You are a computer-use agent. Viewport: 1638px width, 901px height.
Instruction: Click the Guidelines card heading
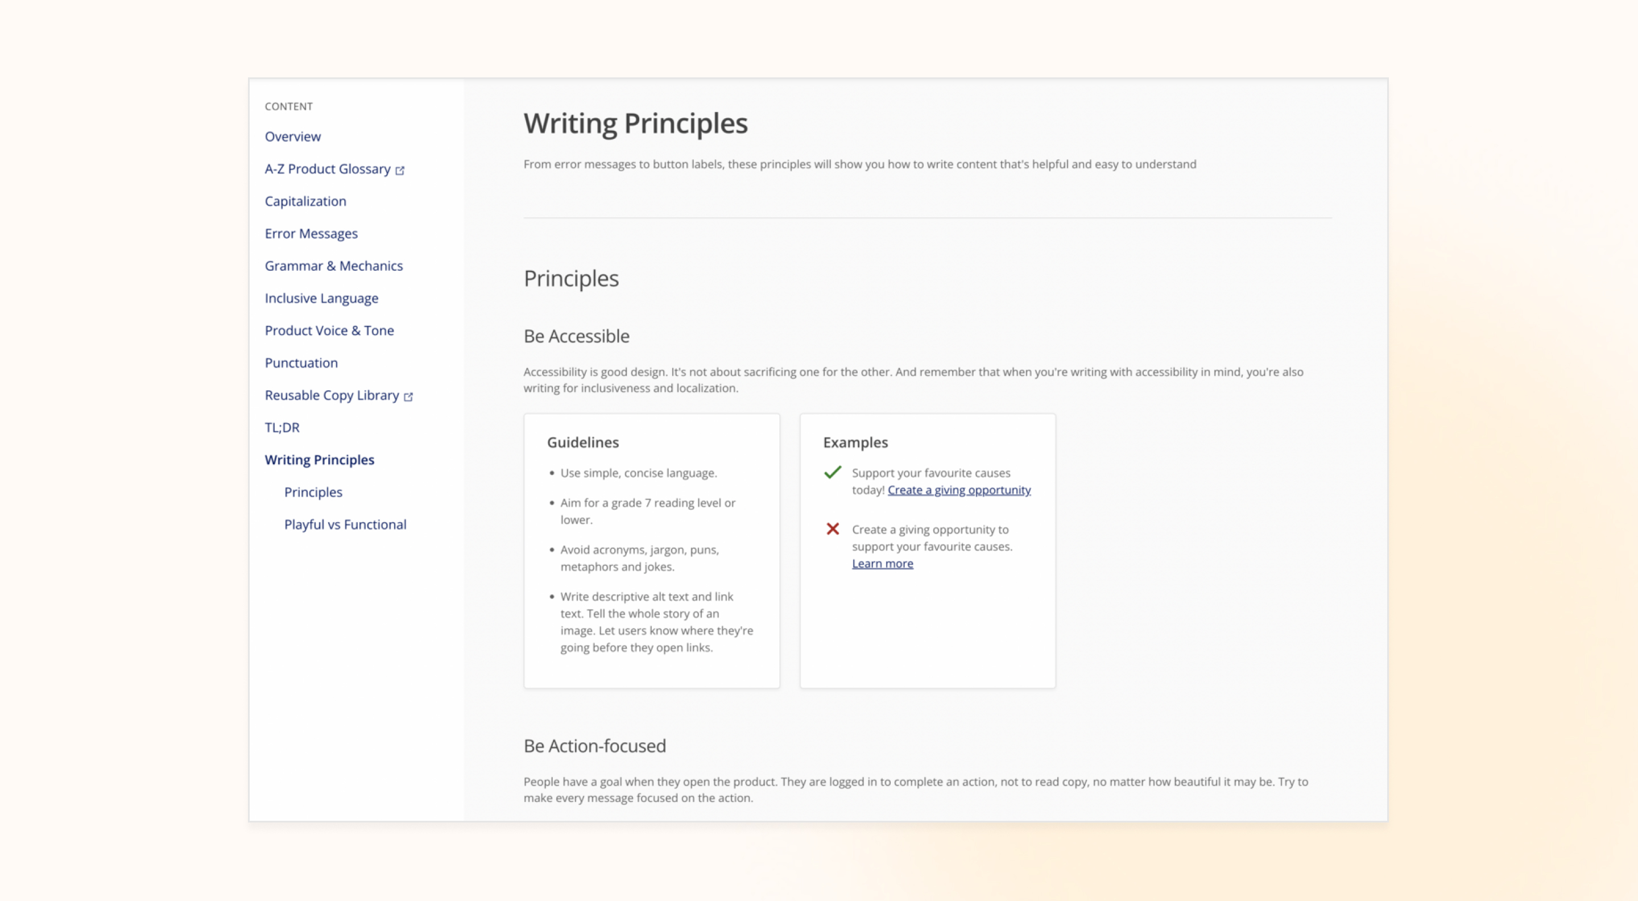pyautogui.click(x=582, y=443)
